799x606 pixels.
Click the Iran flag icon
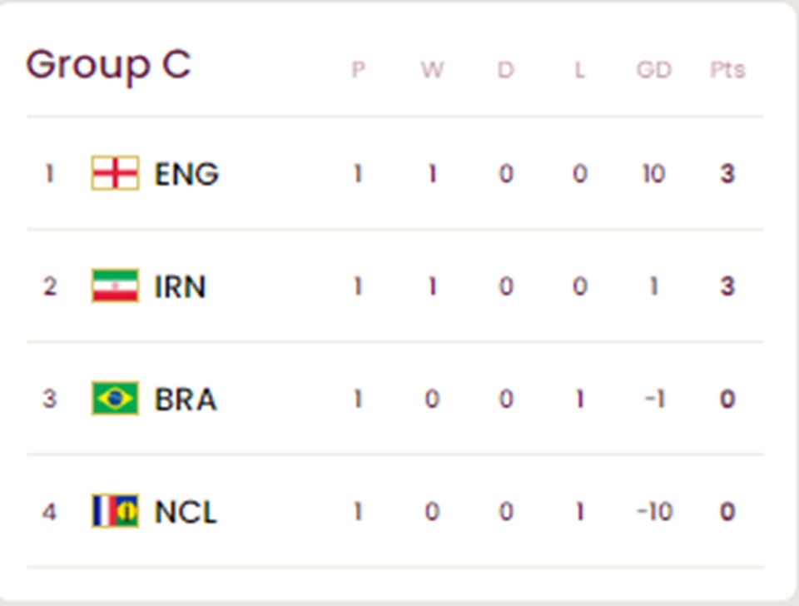(x=115, y=286)
